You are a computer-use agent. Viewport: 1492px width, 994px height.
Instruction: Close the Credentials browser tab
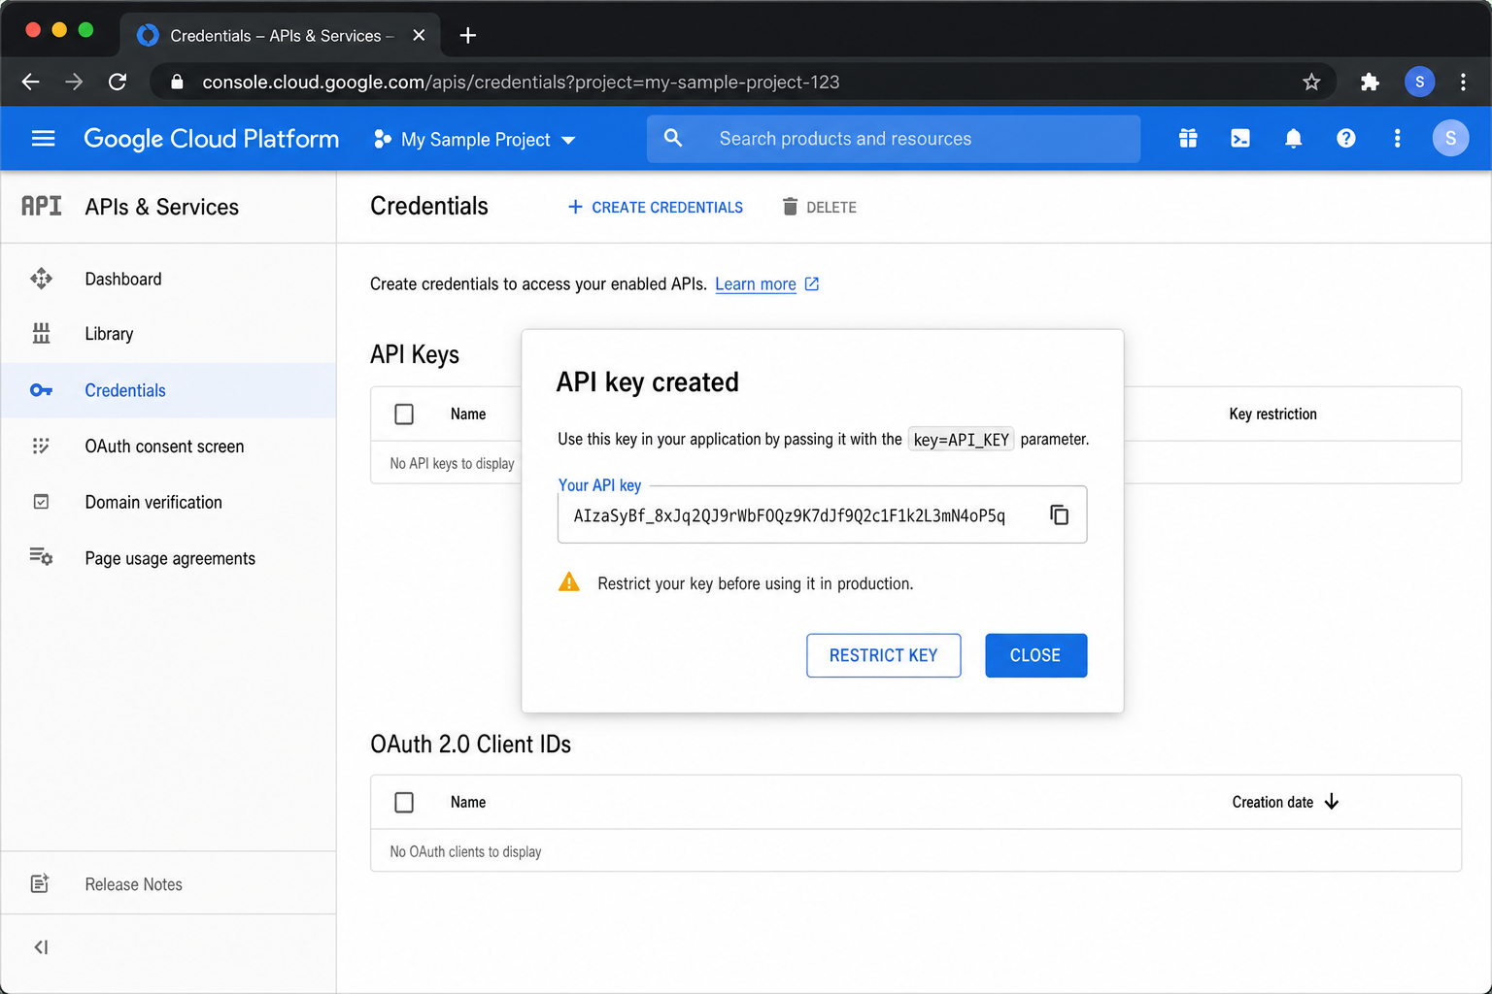419,35
